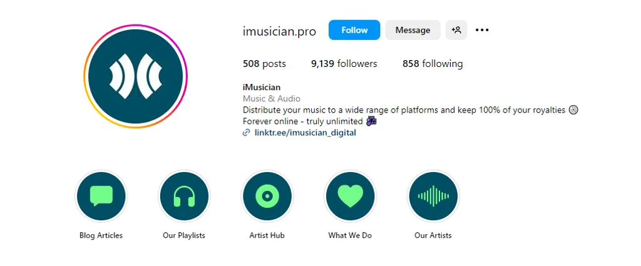The height and width of the screenshot is (266, 641).
Task: Show the 858 following list
Action: 433,64
